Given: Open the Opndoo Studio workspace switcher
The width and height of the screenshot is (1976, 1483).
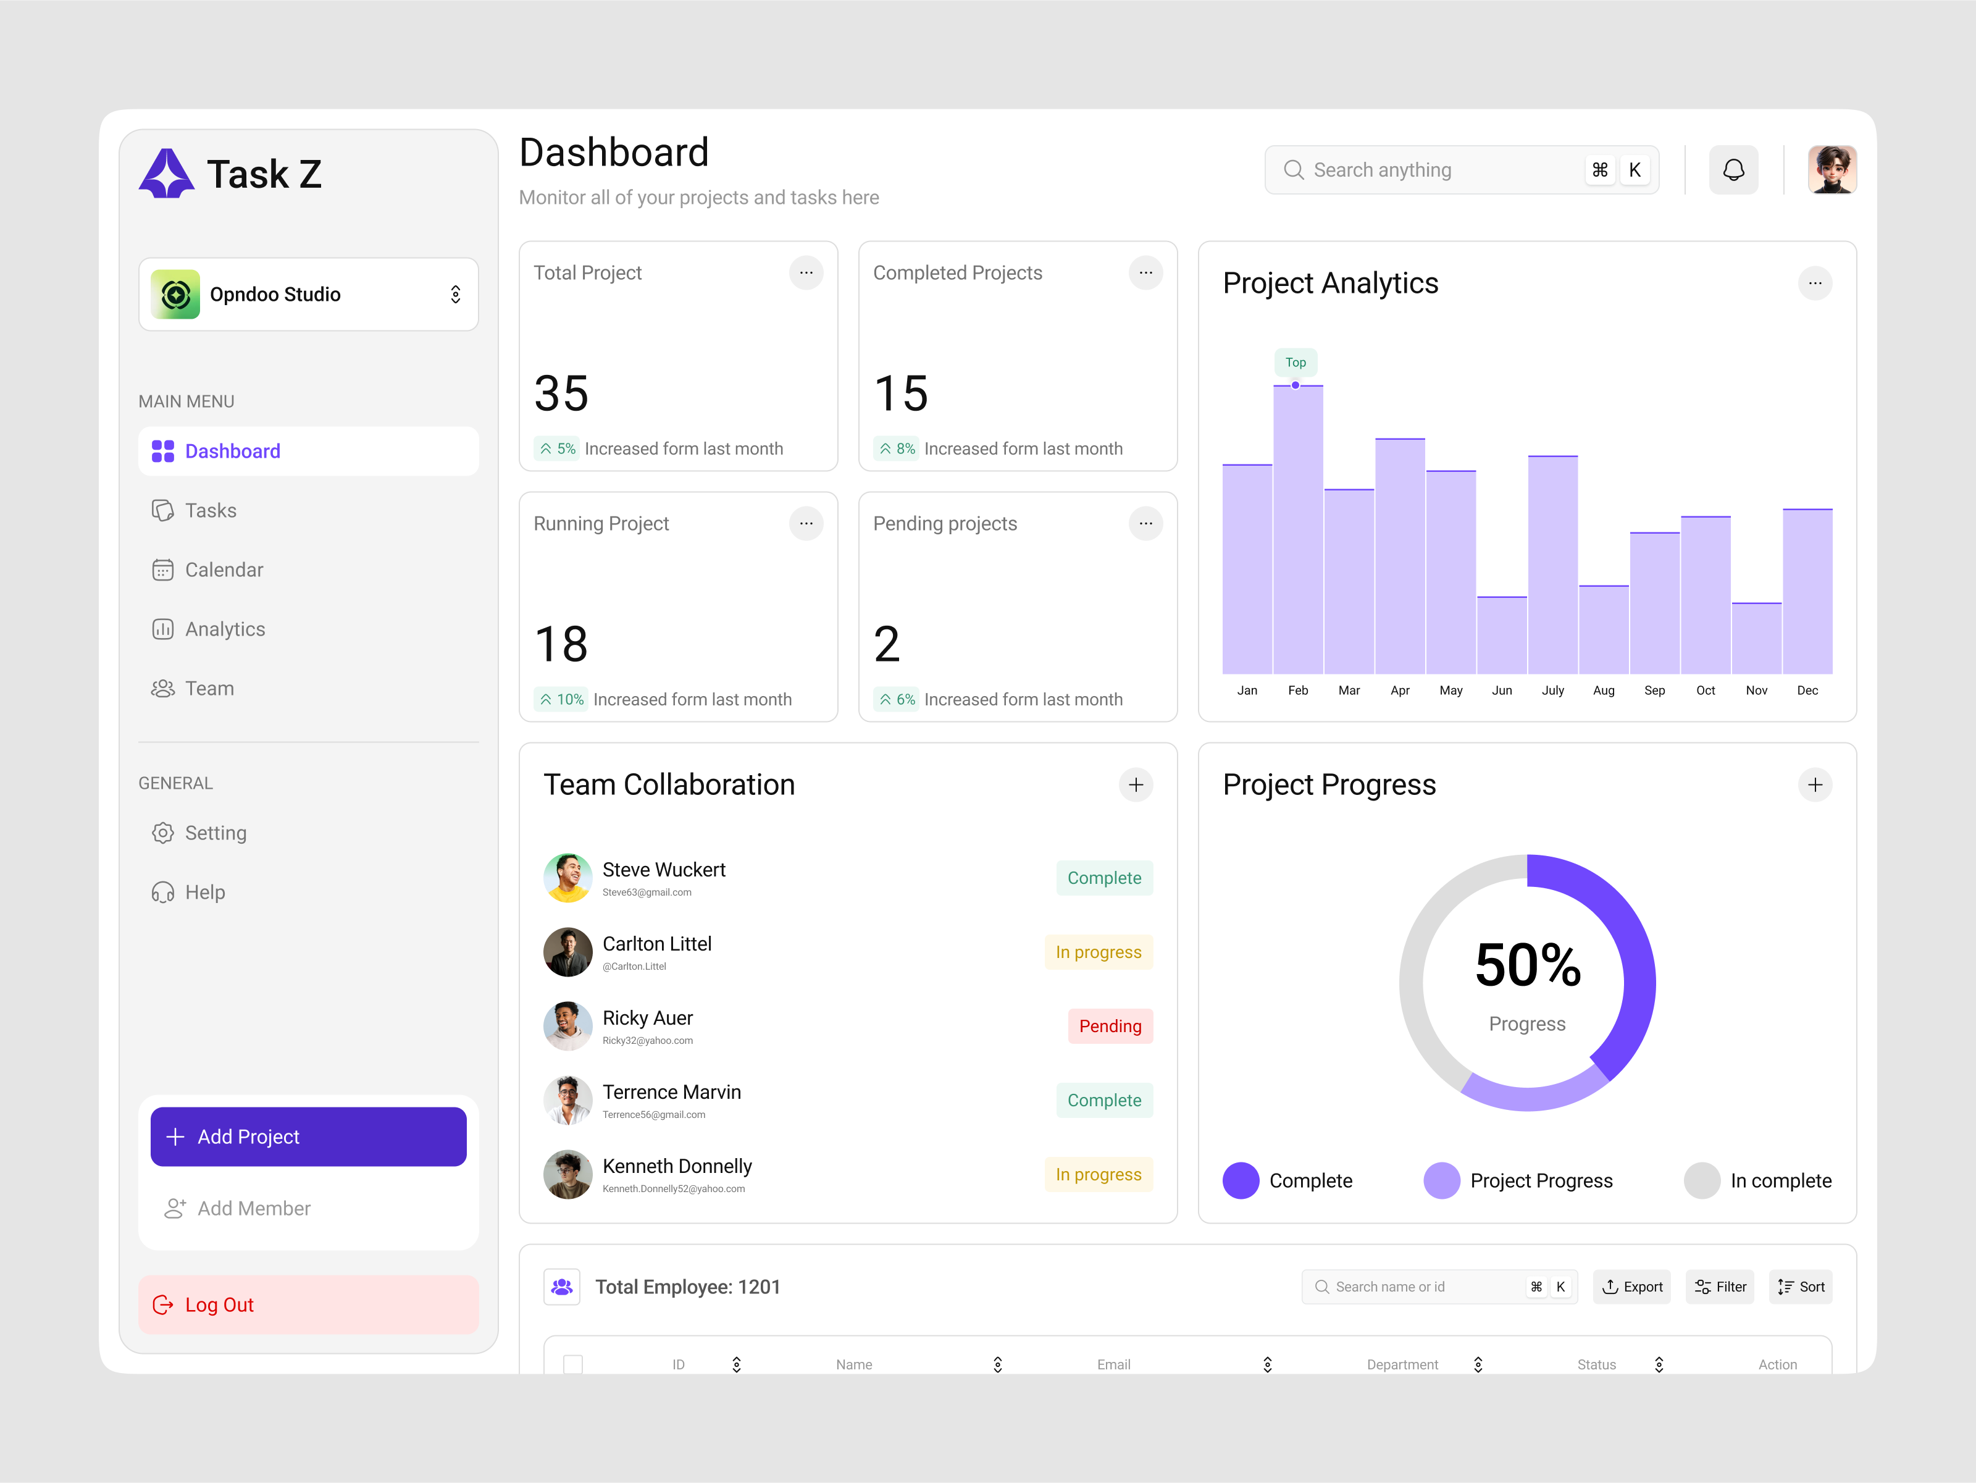Looking at the screenshot, I should pos(454,294).
